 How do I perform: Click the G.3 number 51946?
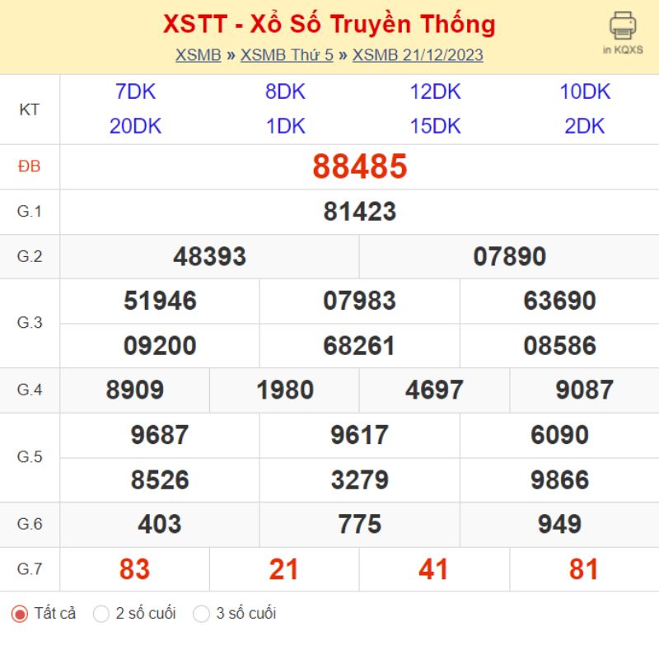160,301
